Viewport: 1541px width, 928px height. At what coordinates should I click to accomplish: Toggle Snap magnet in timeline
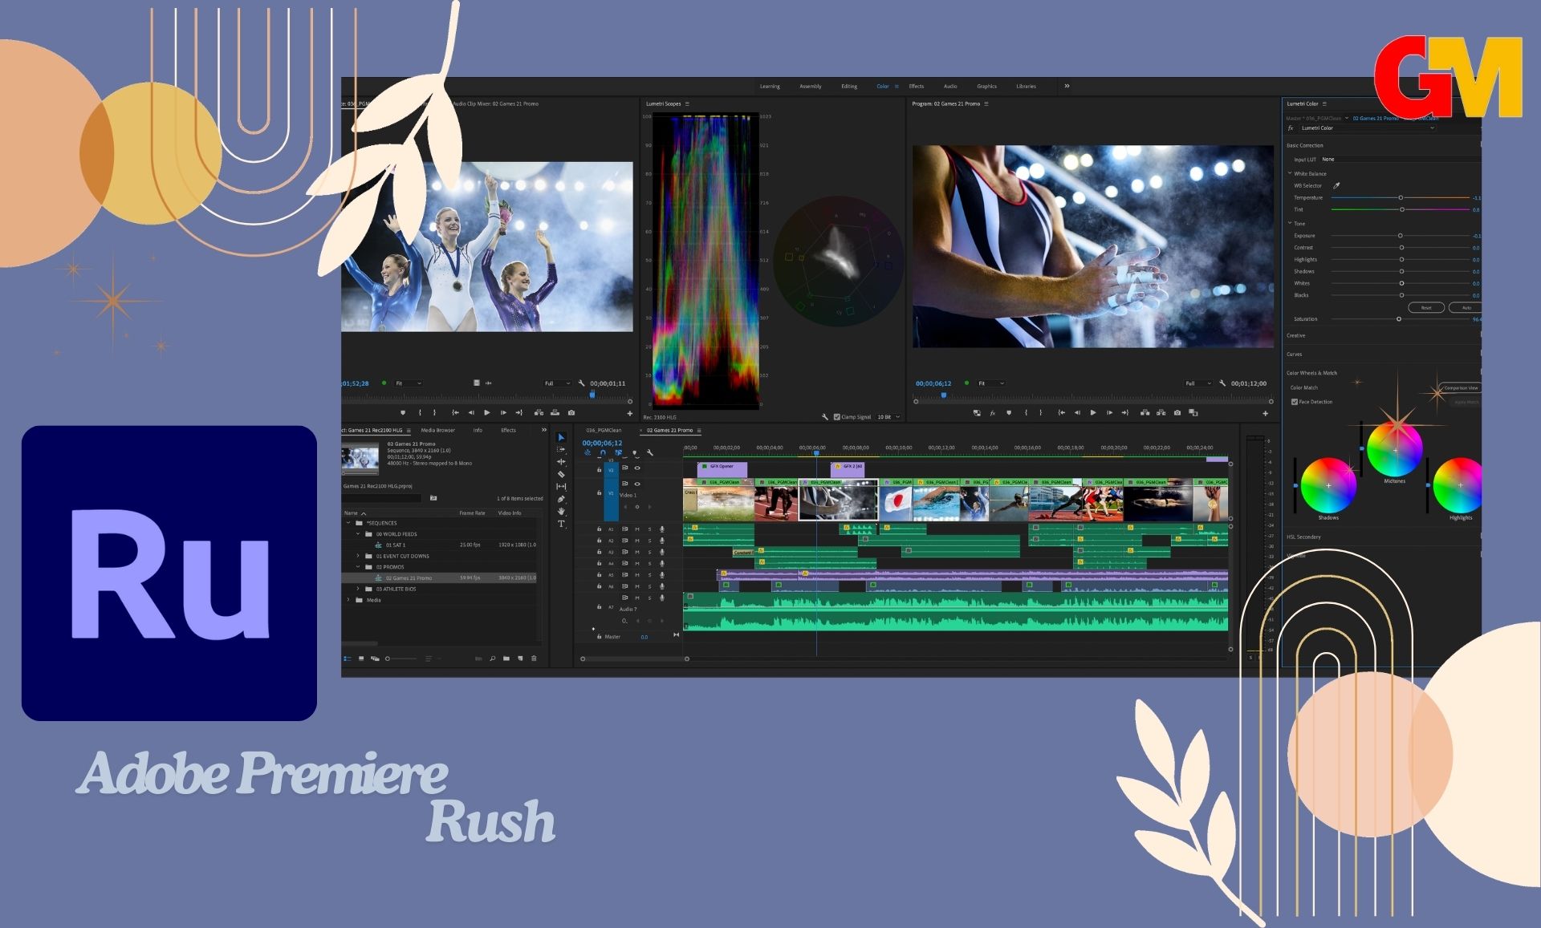[603, 453]
